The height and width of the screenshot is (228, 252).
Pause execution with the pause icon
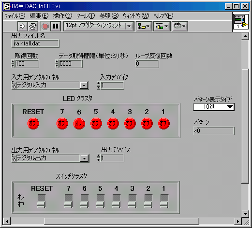pos(56,26)
